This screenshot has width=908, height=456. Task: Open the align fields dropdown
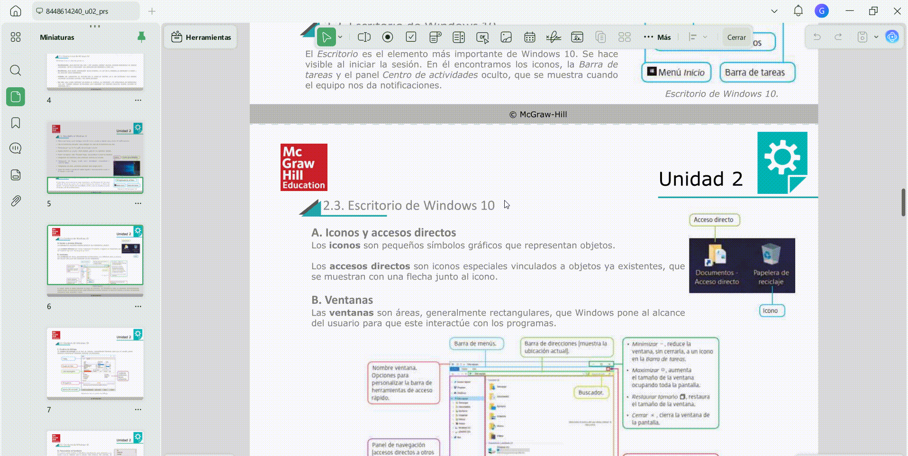pos(698,37)
